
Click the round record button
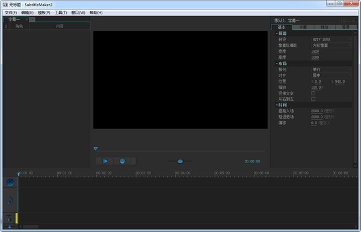[x=122, y=161]
